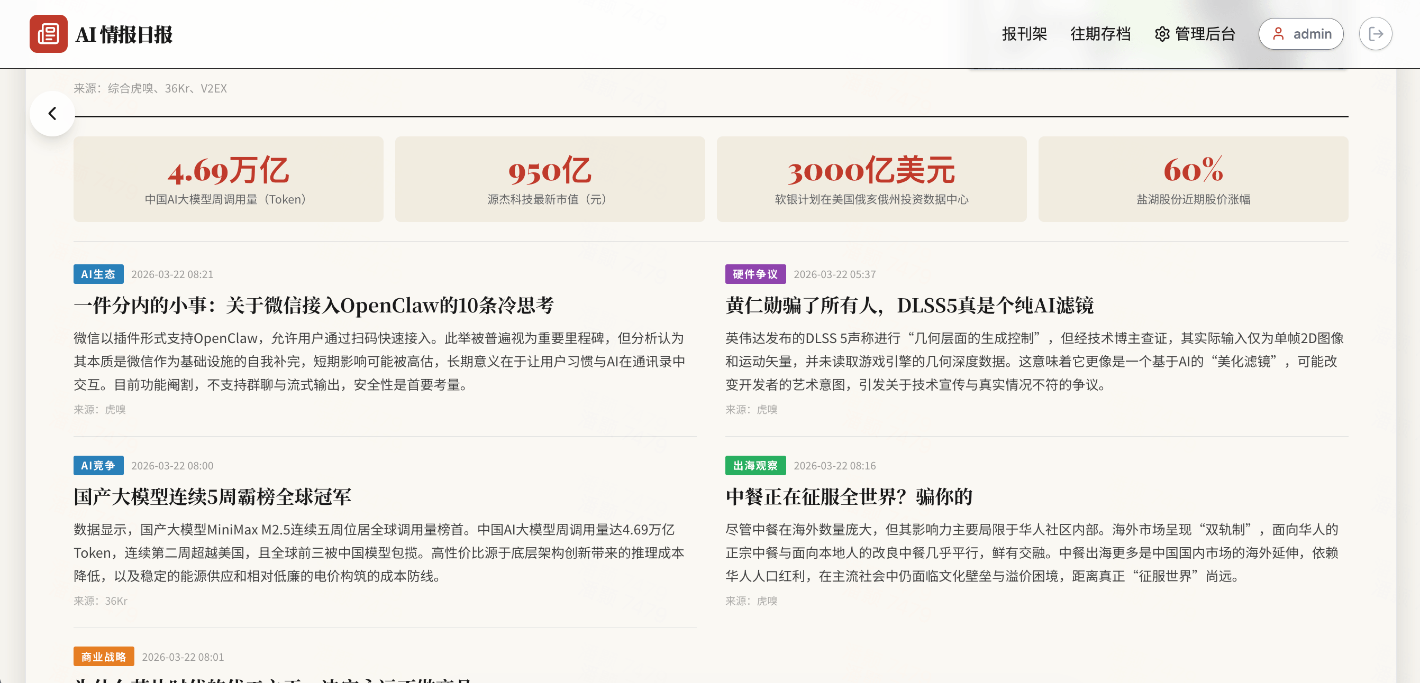Click the 来源: 36Kr source label
The height and width of the screenshot is (683, 1420).
click(101, 601)
